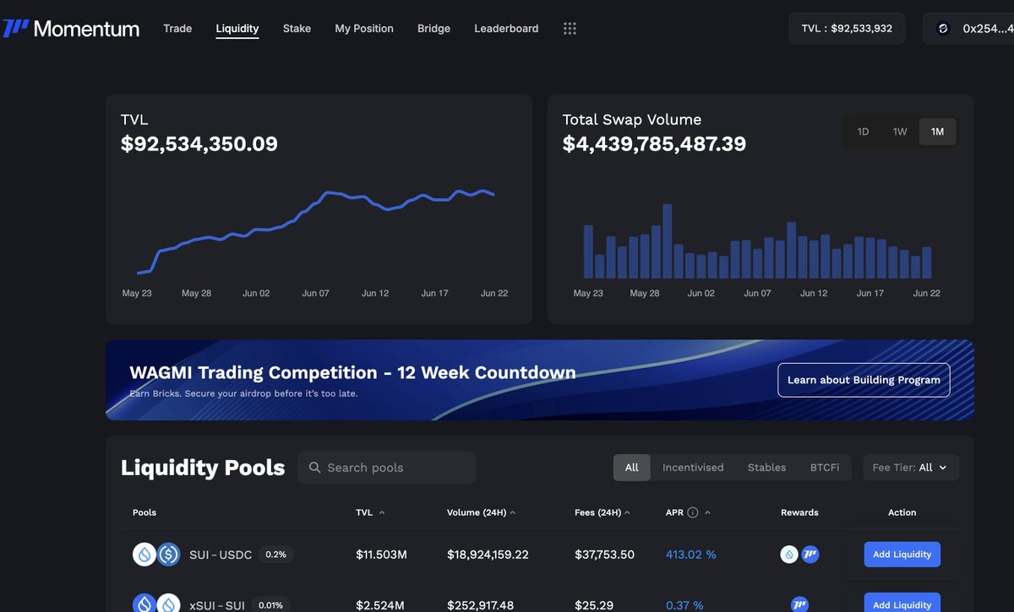
Task: Click the Liquidity Pools heading
Action: pos(203,468)
